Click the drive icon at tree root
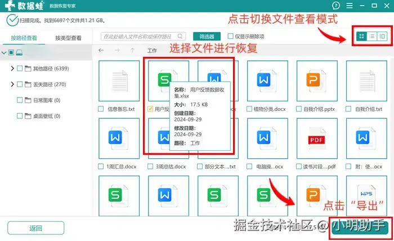 point(19,52)
